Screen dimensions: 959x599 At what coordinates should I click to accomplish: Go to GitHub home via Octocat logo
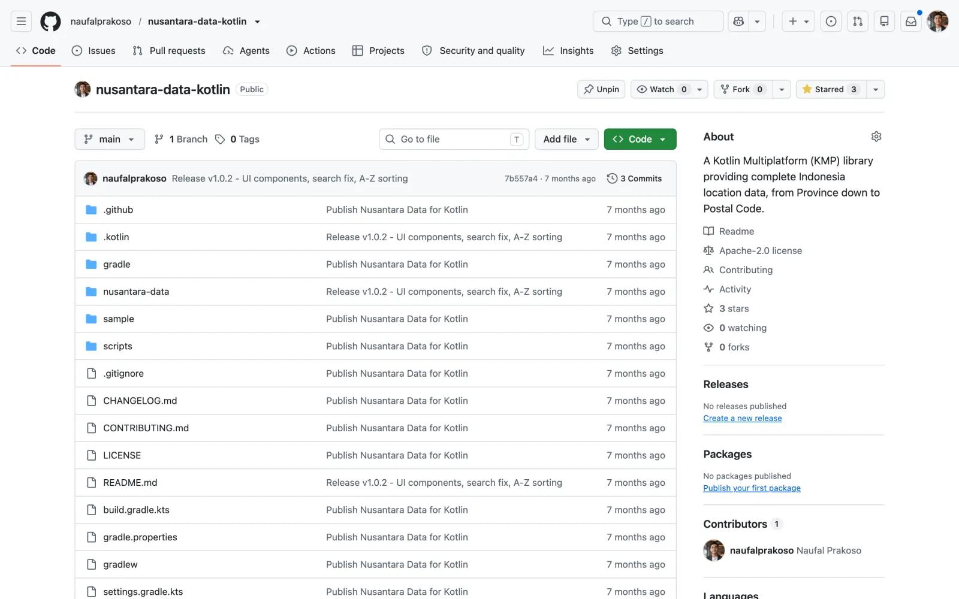[50, 22]
